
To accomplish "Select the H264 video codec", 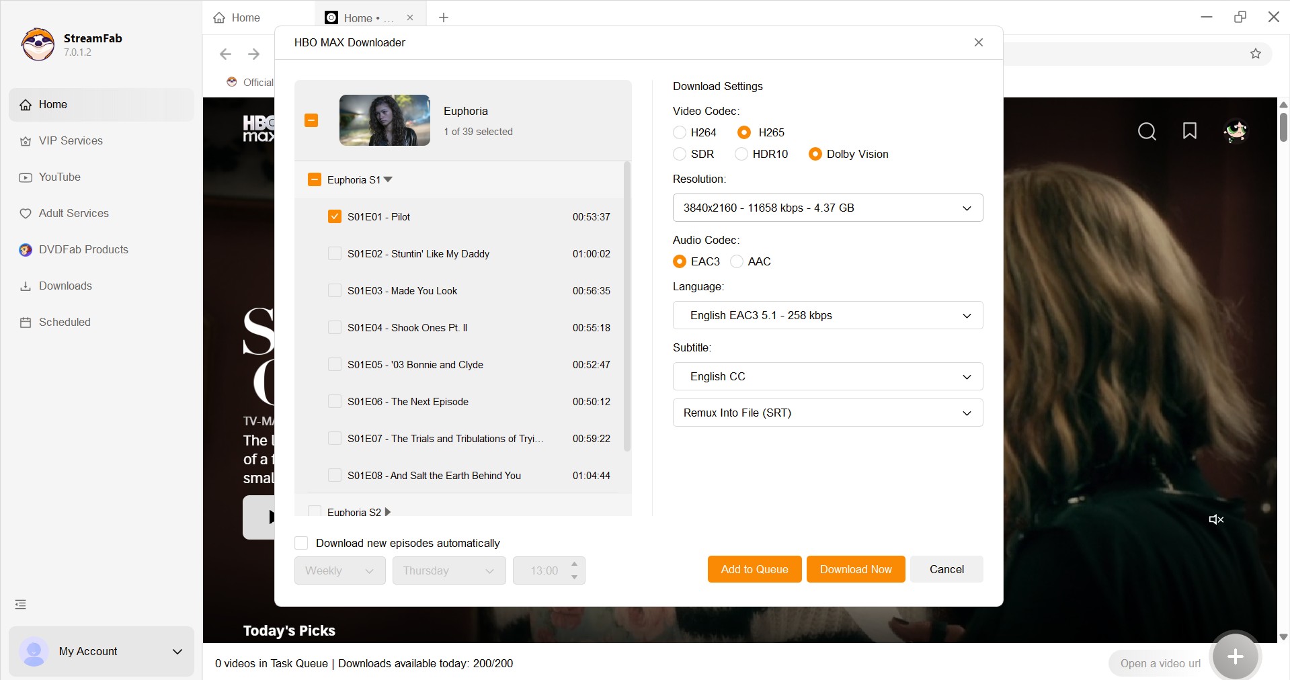I will tap(679, 132).
